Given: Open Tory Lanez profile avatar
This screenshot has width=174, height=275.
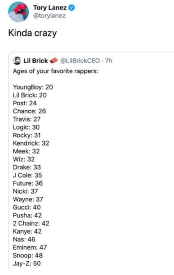Looking at the screenshot, I should pyautogui.click(x=19, y=12).
